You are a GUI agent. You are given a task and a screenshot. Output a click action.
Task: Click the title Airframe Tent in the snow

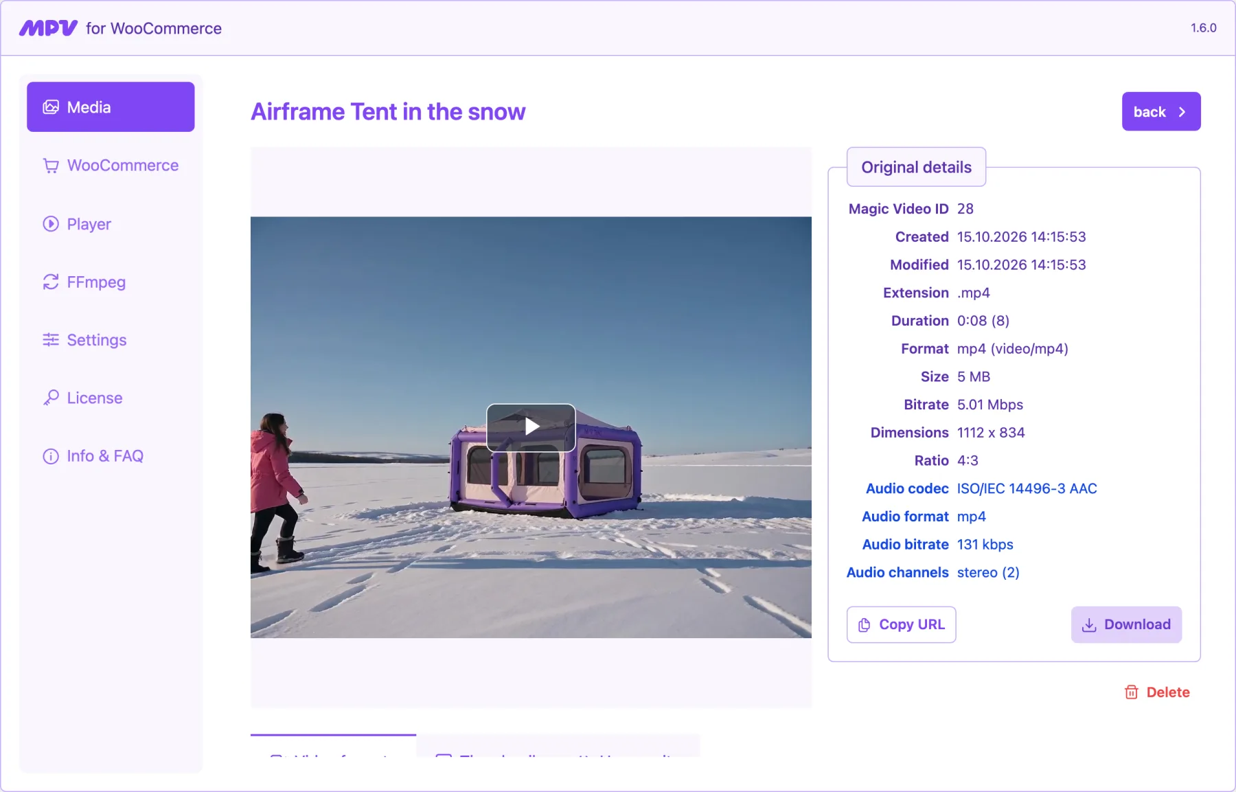[388, 111]
